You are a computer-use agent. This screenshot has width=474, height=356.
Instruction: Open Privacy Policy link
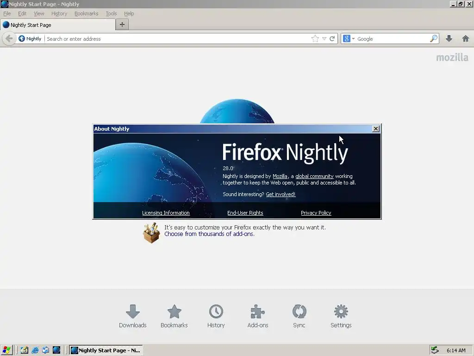point(316,213)
